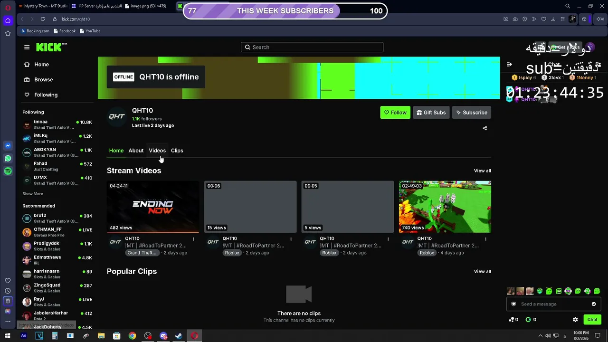Click the Gift Subs button
The image size is (608, 342).
click(431, 113)
